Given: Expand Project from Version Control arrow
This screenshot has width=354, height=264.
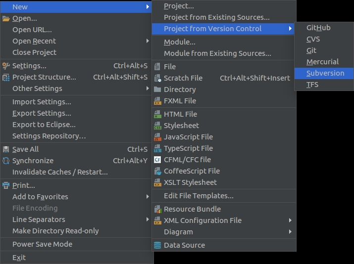Looking at the screenshot, I should click(x=290, y=29).
